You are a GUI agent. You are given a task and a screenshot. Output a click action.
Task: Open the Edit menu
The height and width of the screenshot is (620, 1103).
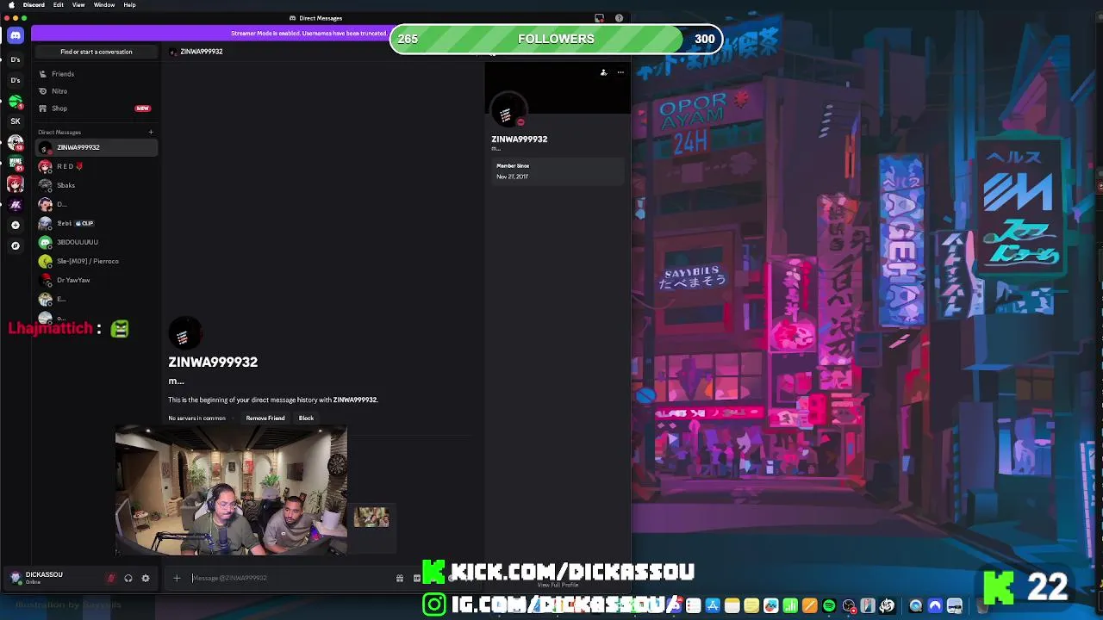coord(58,5)
